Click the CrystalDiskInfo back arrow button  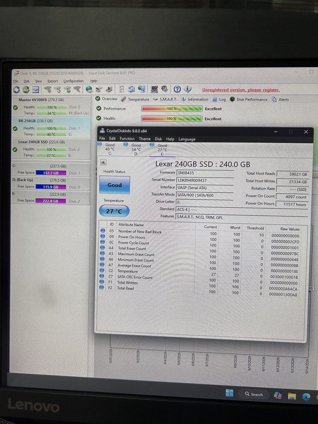(103, 162)
